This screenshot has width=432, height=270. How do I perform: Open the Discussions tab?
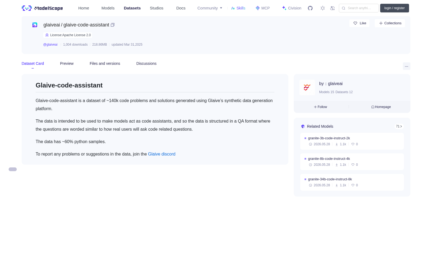pos(146,63)
